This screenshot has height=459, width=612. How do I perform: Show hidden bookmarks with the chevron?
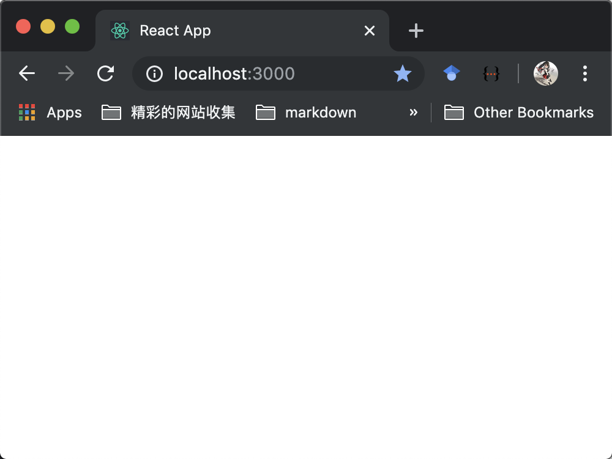(414, 113)
